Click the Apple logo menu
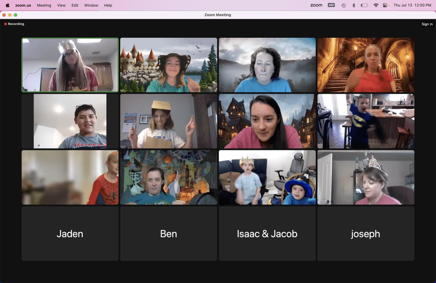 pos(7,5)
